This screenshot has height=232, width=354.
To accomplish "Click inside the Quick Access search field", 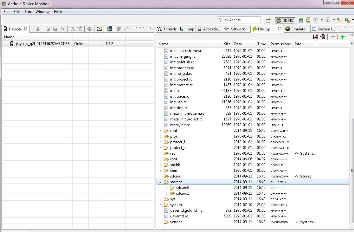I will [x=239, y=20].
